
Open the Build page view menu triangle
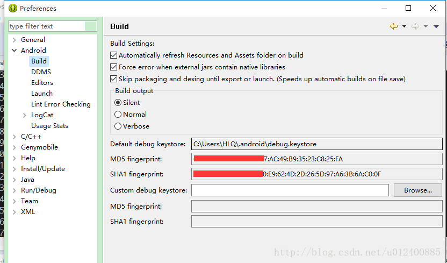pyautogui.click(x=436, y=26)
